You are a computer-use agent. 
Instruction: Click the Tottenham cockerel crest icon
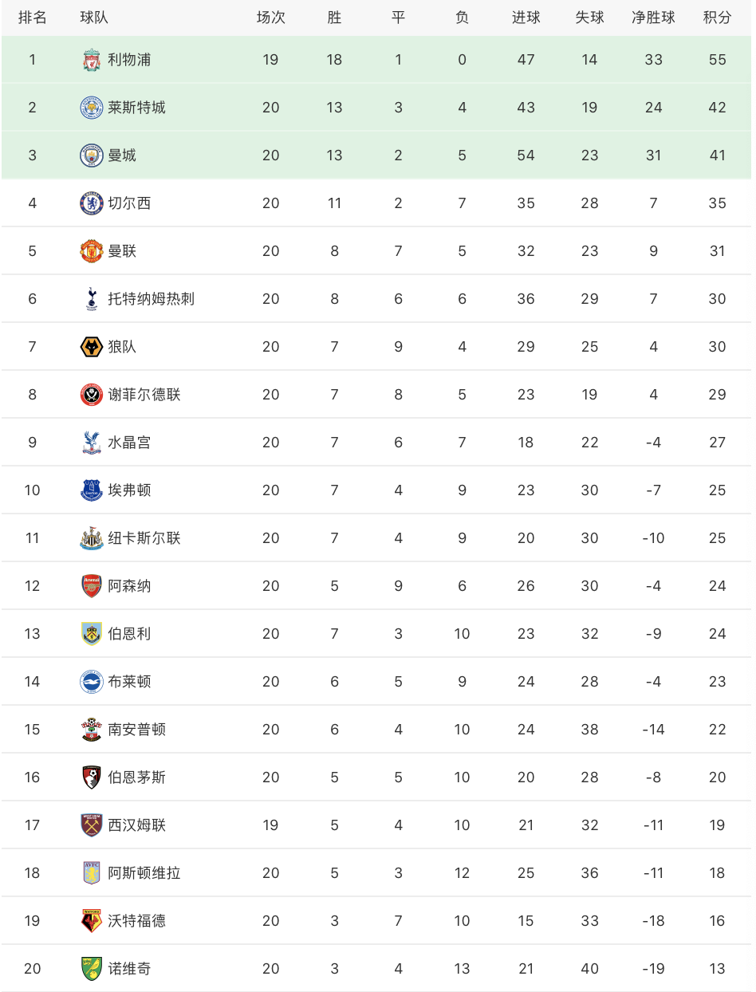click(92, 299)
